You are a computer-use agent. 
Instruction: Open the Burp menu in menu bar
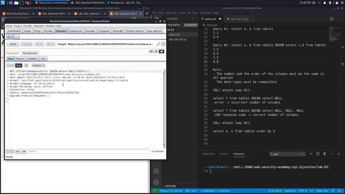click(9, 26)
